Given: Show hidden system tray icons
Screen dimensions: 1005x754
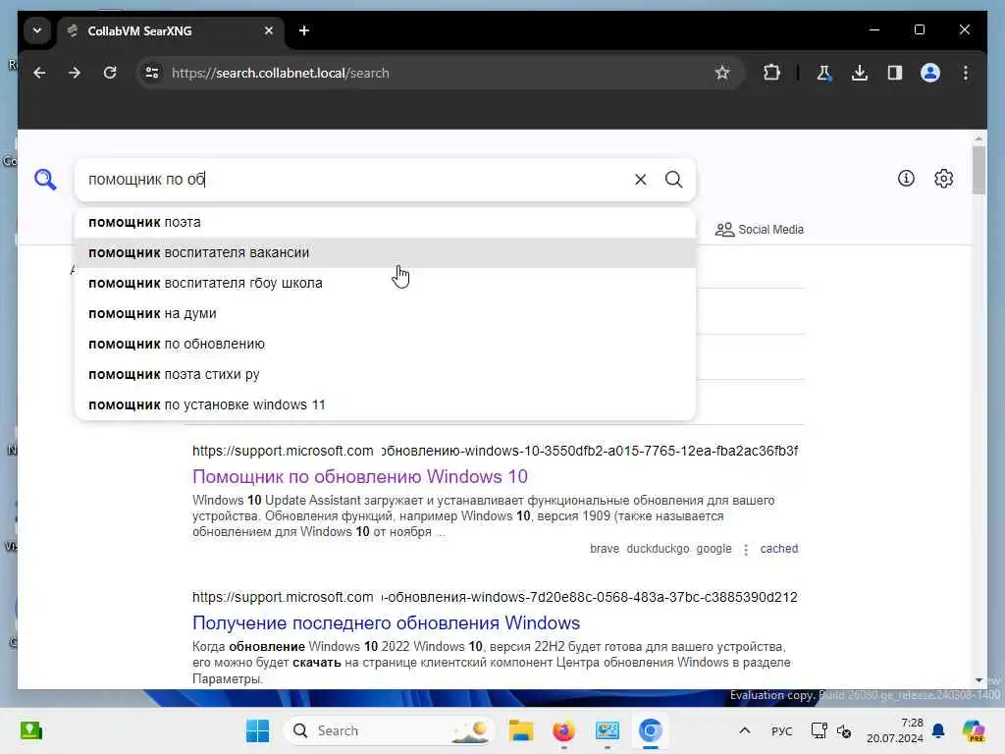Looking at the screenshot, I should coord(744,730).
